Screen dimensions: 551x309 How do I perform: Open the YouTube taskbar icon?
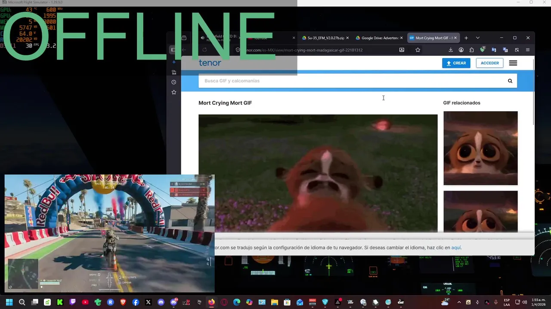(x=85, y=302)
